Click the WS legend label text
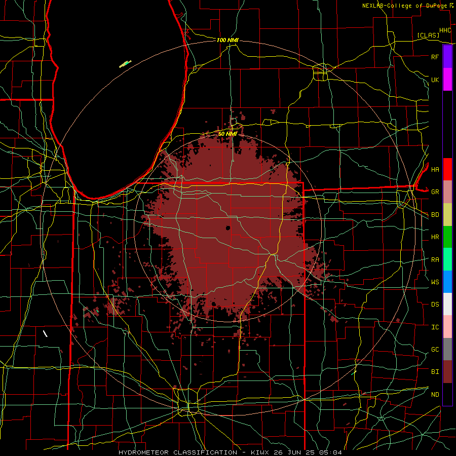Screen dimensions: 456x456 (x=435, y=282)
